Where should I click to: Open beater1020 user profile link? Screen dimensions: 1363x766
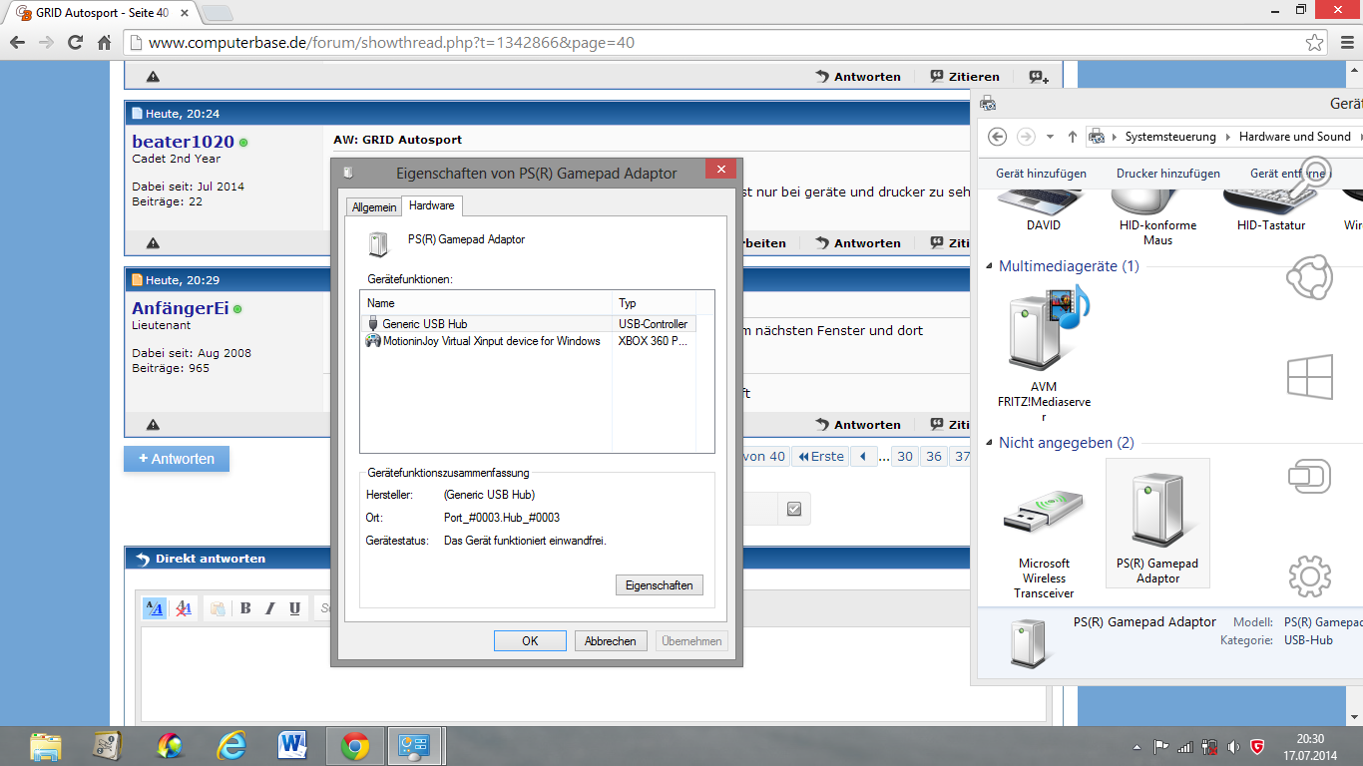tap(183, 142)
